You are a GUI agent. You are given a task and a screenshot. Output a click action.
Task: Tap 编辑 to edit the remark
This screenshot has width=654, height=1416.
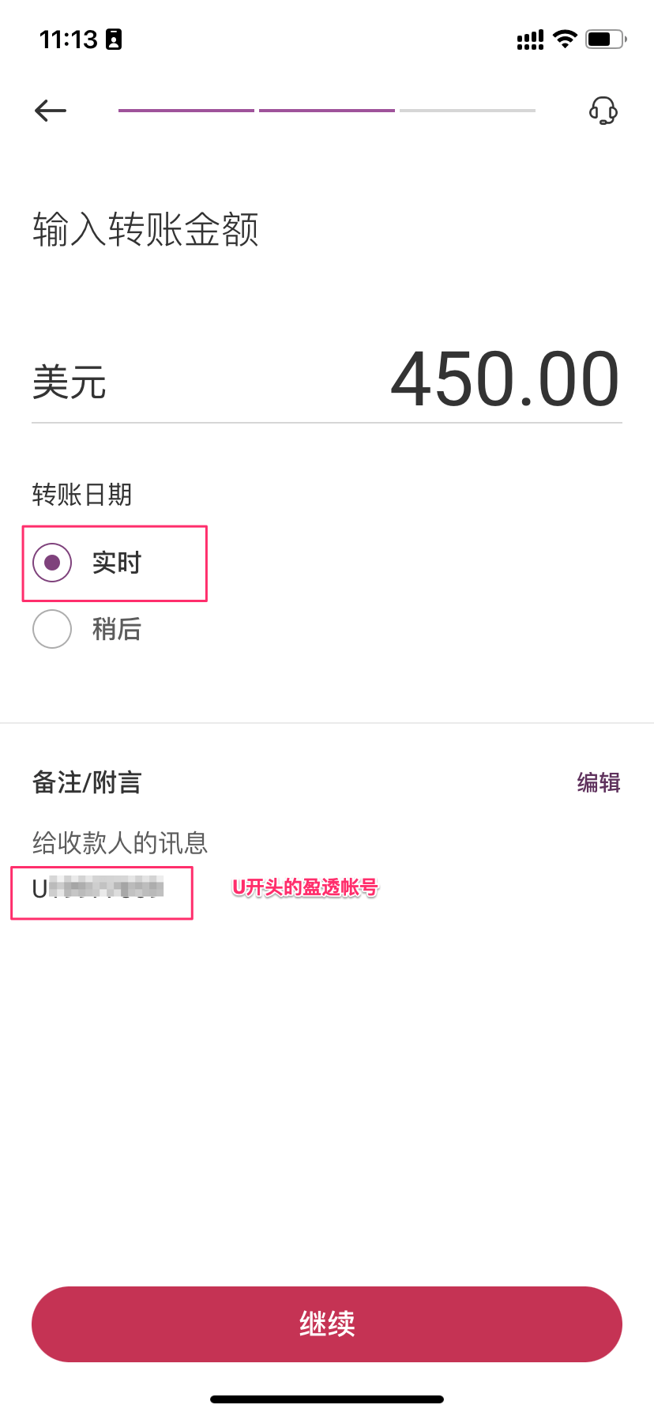(598, 782)
